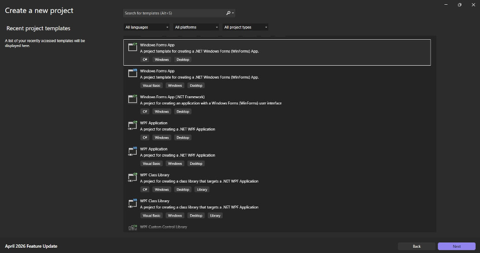Image resolution: width=480 pixels, height=253 pixels.
Task: Click the search magnifier icon
Action: [x=228, y=13]
